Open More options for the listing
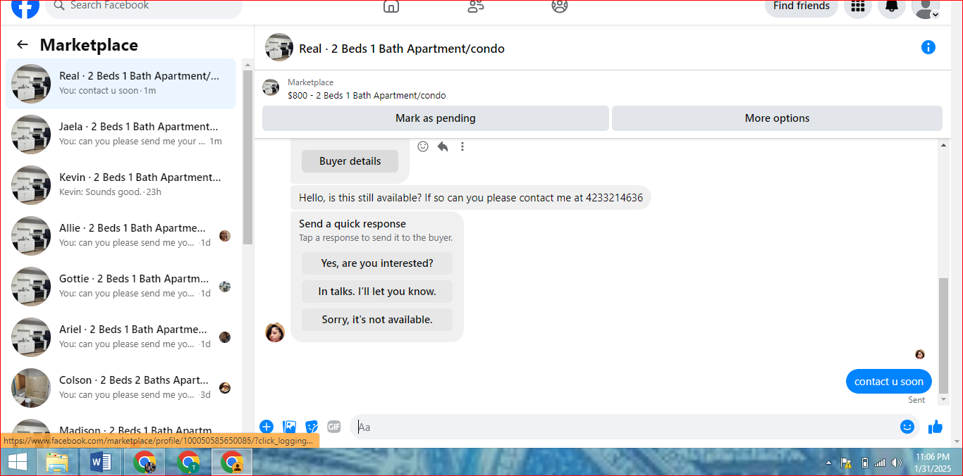This screenshot has width=963, height=476. (x=777, y=118)
